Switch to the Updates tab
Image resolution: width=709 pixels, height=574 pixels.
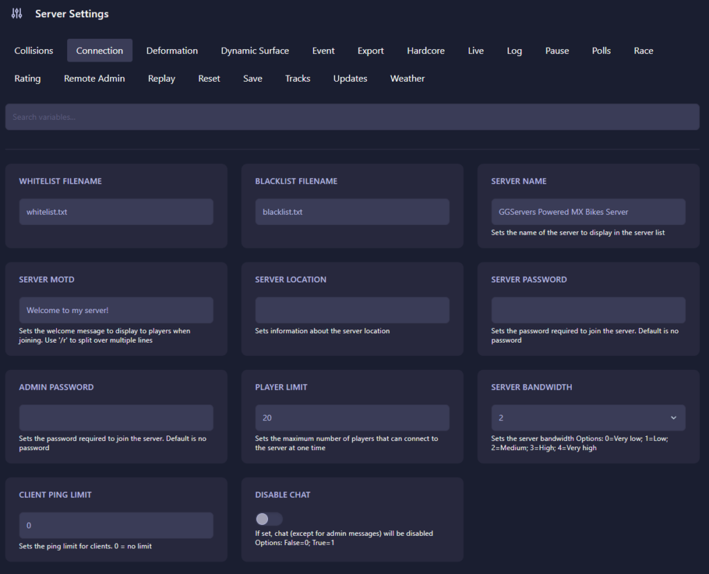(350, 78)
